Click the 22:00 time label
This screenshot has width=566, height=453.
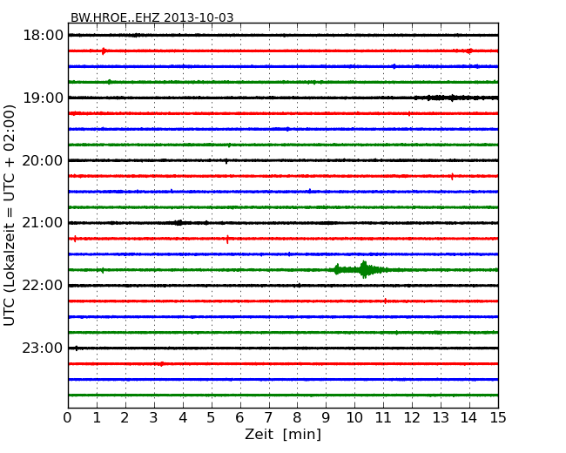coord(43,286)
